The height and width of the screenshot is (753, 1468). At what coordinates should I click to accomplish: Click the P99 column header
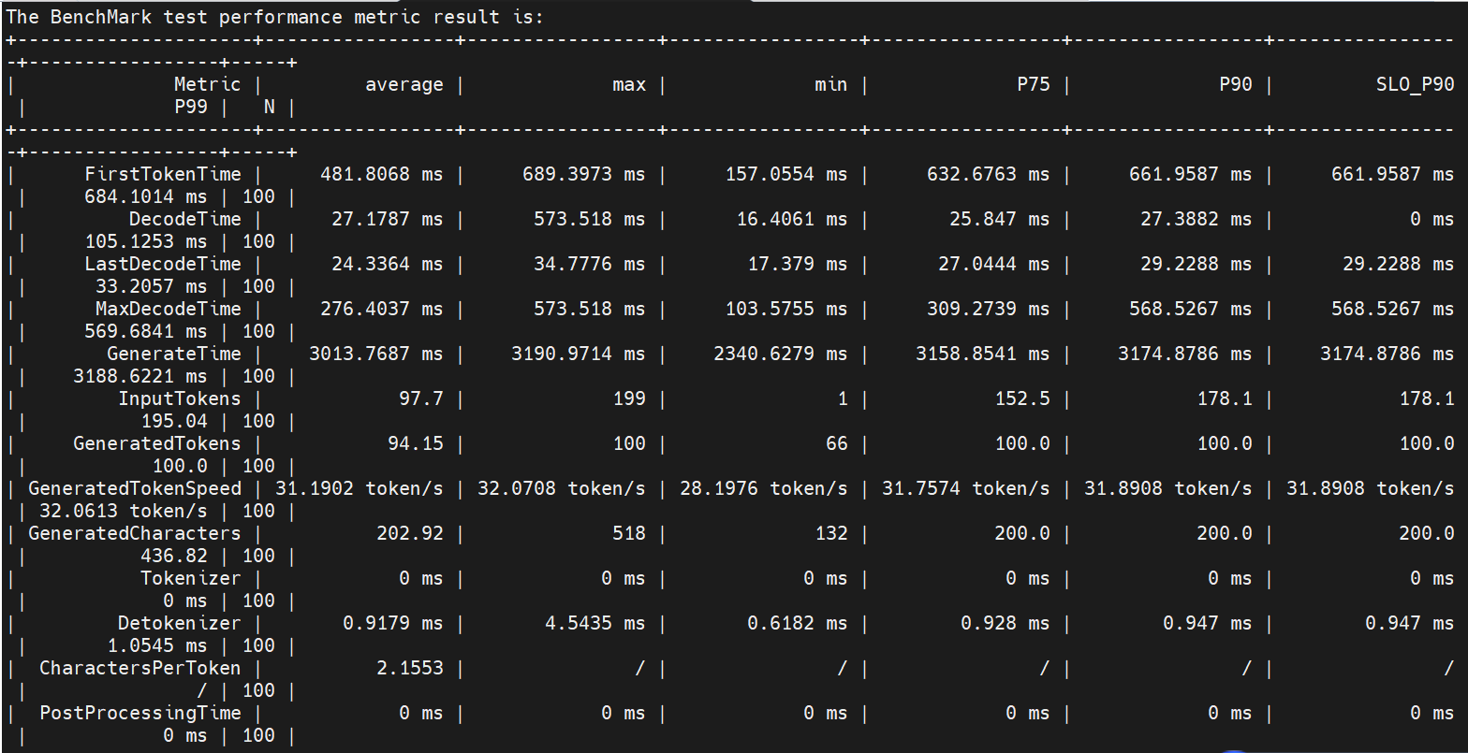(191, 107)
